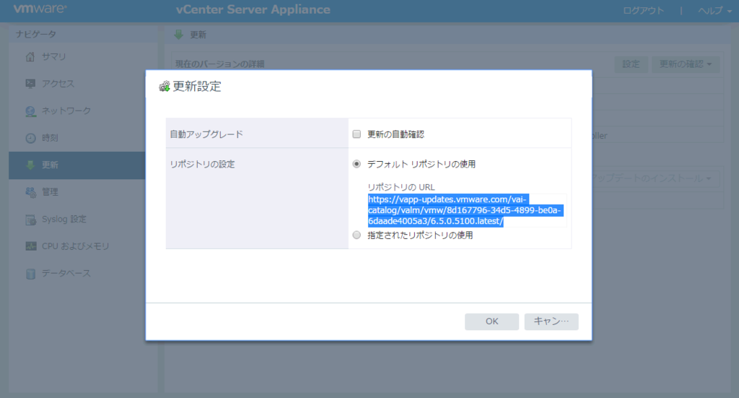Select デフォルト リポジトリの使用 radio button
This screenshot has width=739, height=398.
357,164
